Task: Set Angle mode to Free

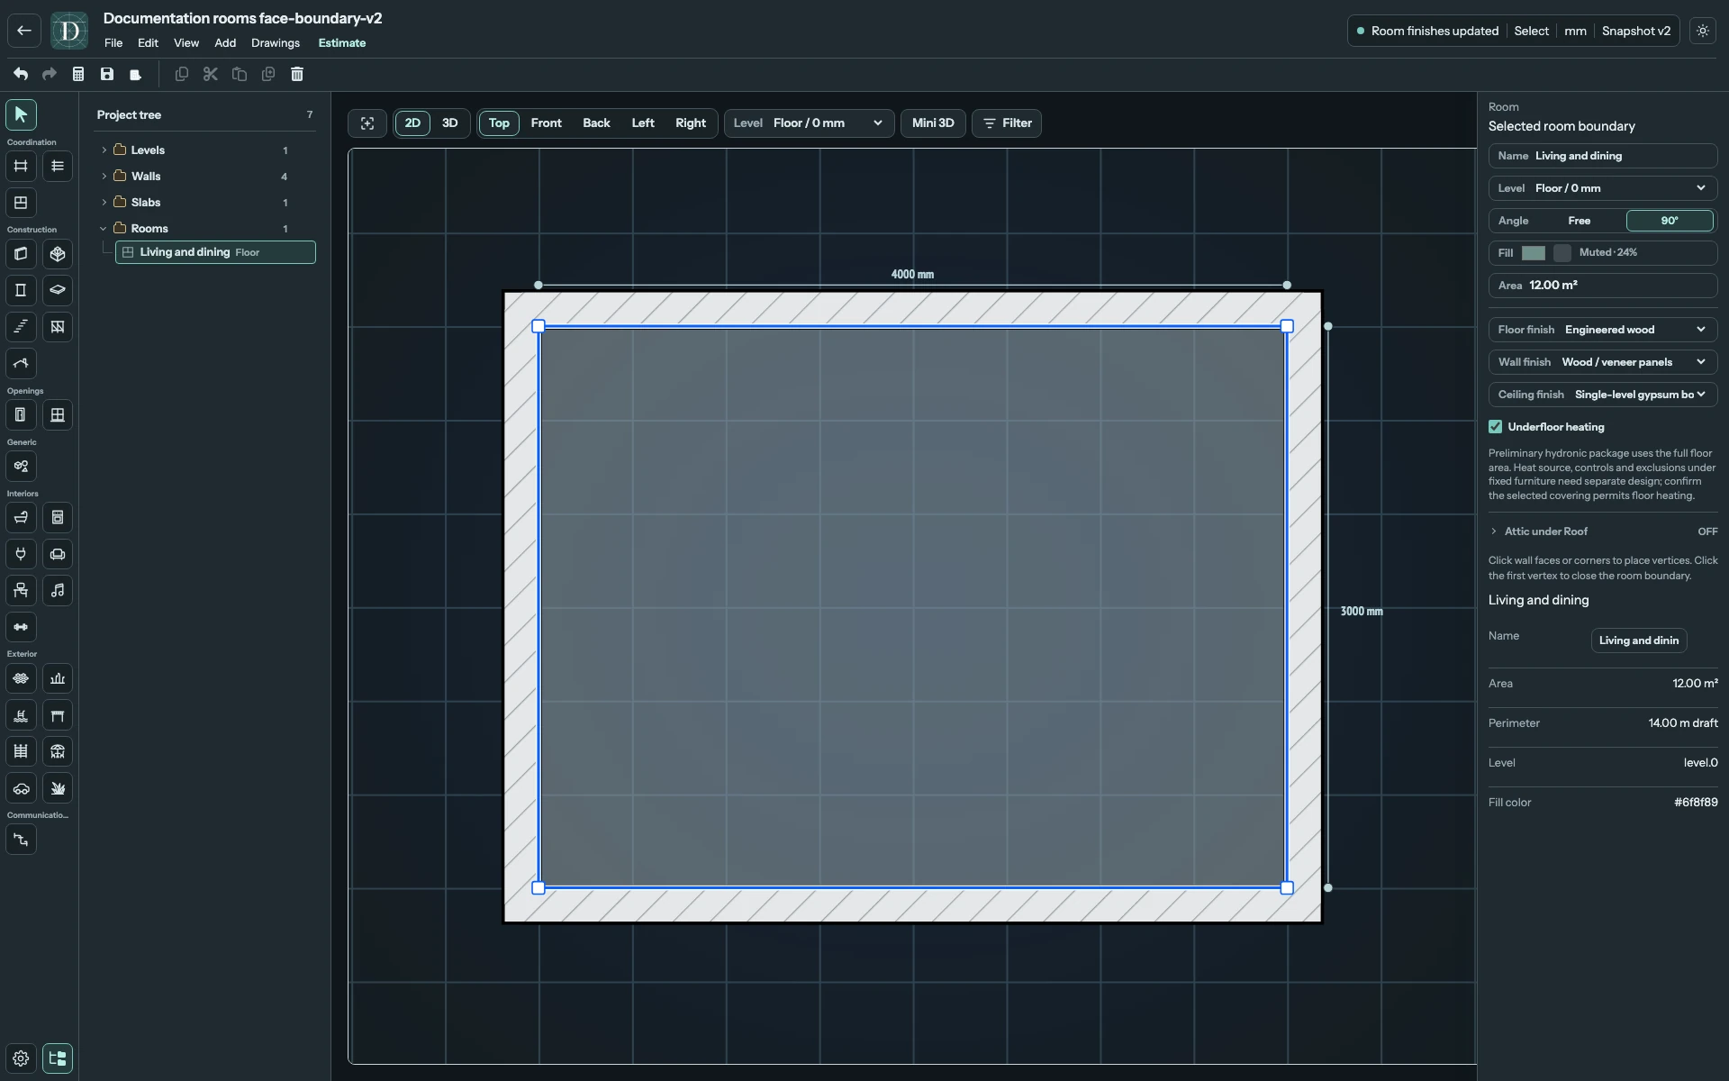Action: [x=1580, y=221]
